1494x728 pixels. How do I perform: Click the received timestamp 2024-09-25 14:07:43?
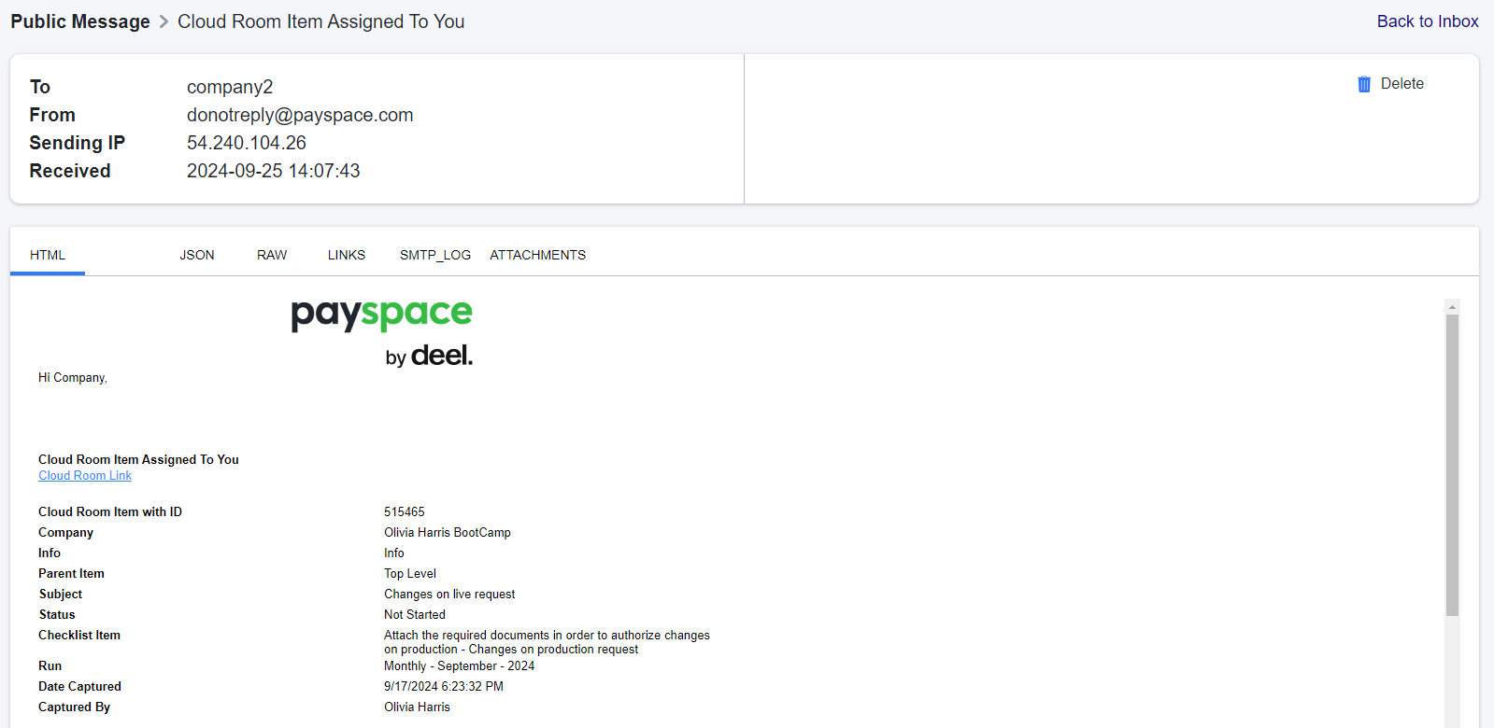click(273, 171)
